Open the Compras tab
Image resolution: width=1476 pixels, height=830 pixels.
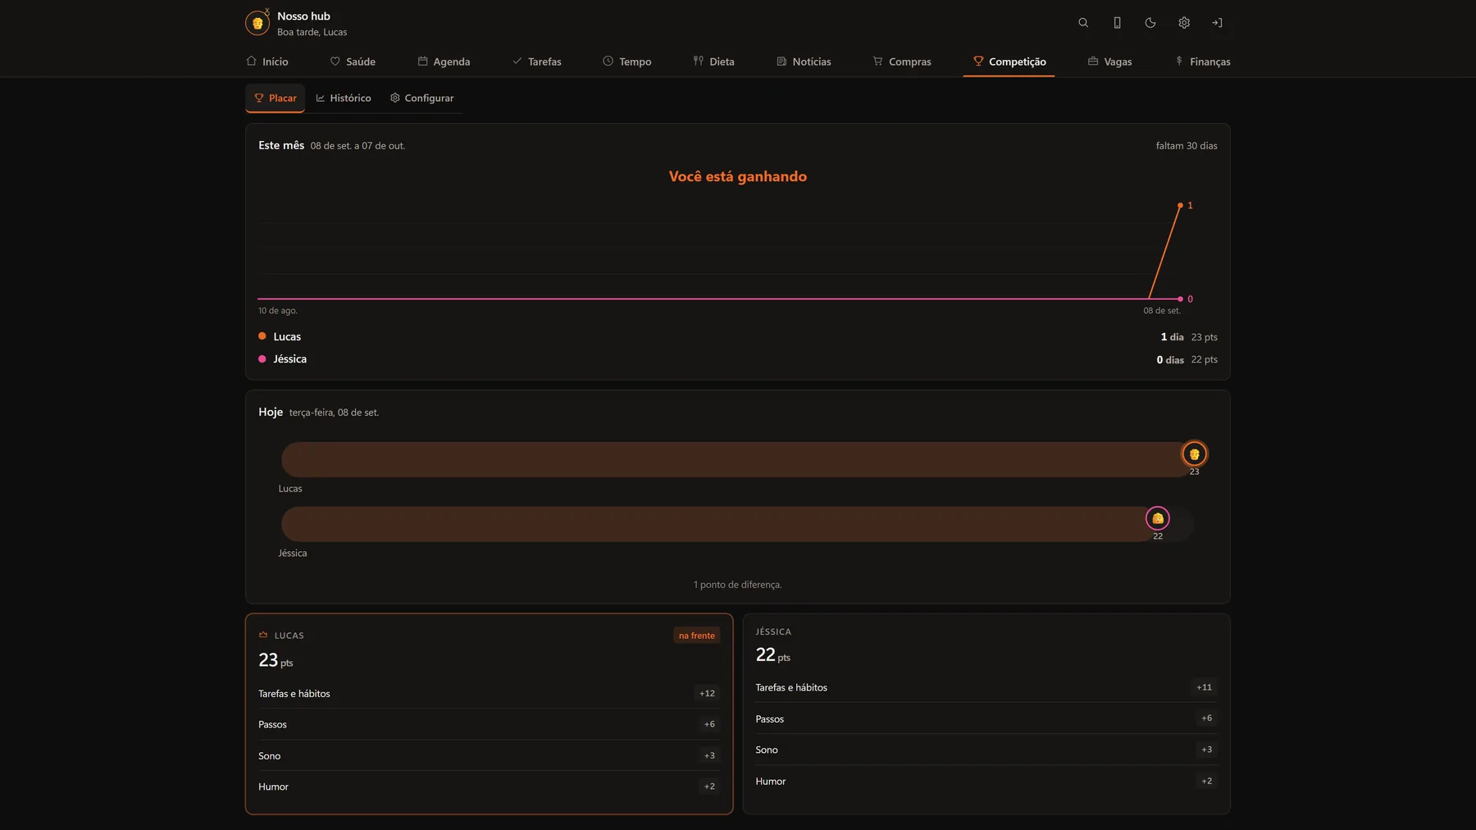(x=902, y=62)
